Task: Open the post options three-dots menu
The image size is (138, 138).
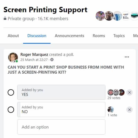Action: [x=127, y=57]
